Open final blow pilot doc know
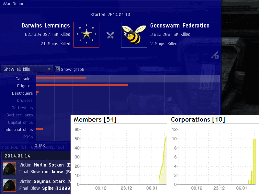Viewport: 259px width, 194px height. click(x=52, y=172)
